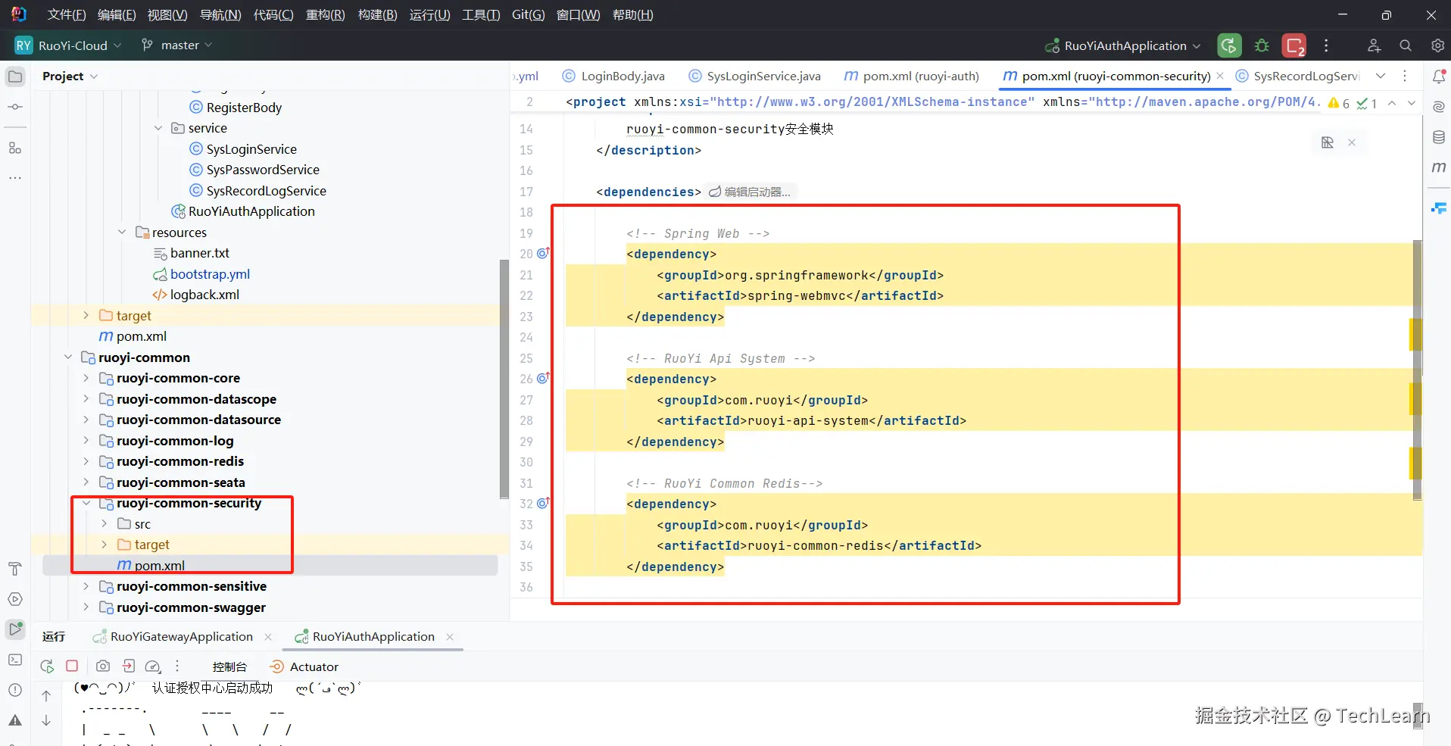1451x746 pixels.
Task: Rerun RuoYiAuthApplication with the green button
Action: click(x=1229, y=45)
